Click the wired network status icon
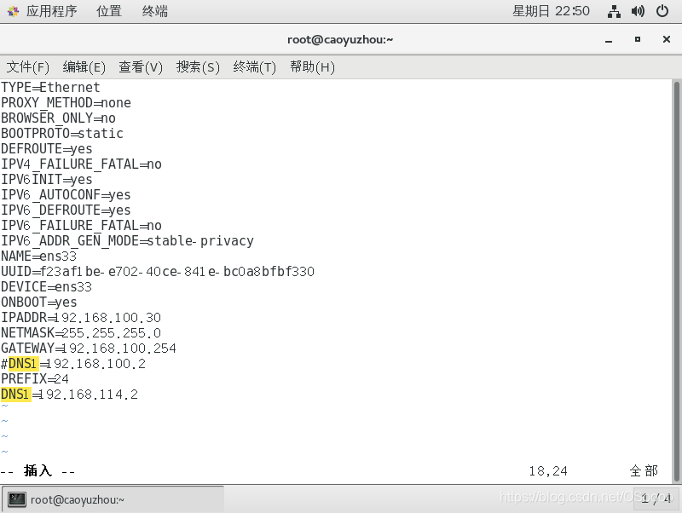Screen dimensions: 682x513 click(x=614, y=11)
